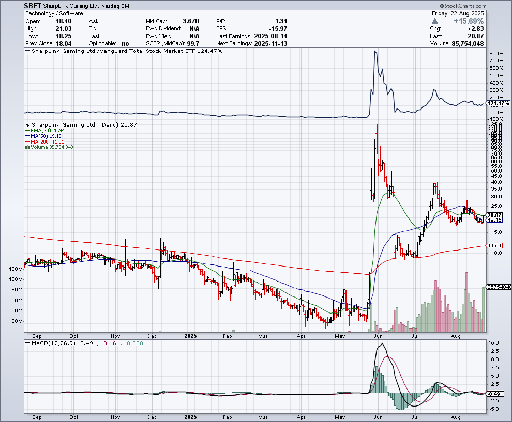
Task: Click the SCTR (MidCap) value 99.7
Action: point(193,44)
